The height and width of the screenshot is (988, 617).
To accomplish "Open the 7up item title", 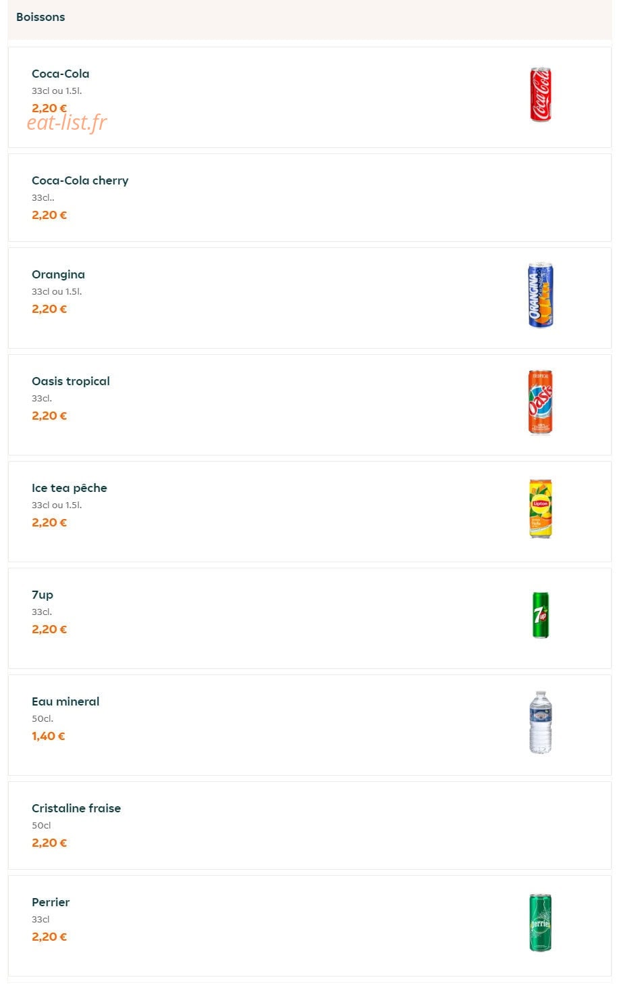I will tap(43, 595).
